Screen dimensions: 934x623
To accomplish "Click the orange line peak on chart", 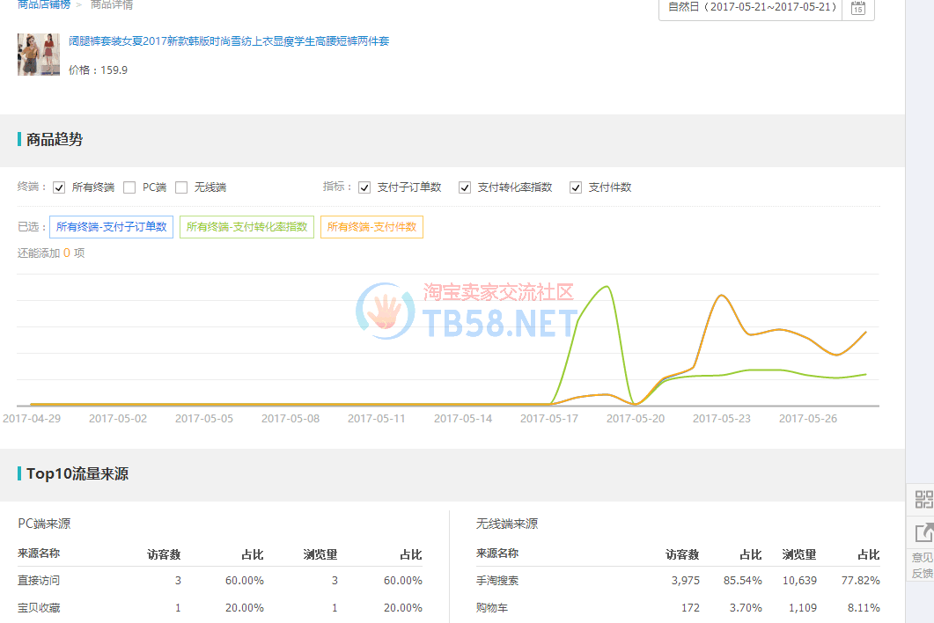I will click(721, 296).
